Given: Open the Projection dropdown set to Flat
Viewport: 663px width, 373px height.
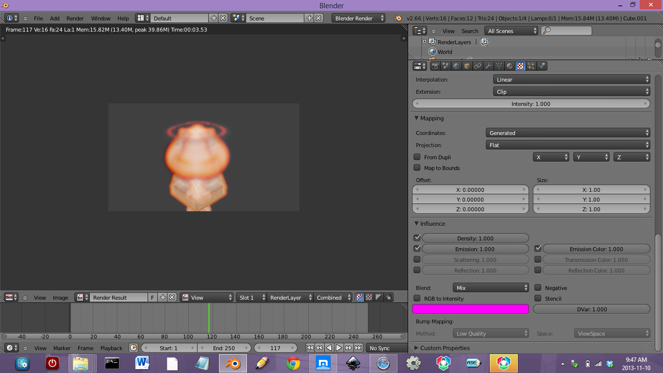Looking at the screenshot, I should tap(568, 145).
